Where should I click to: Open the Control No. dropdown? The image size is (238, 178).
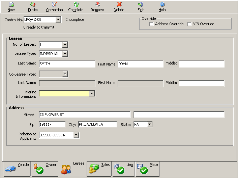tap(58, 19)
